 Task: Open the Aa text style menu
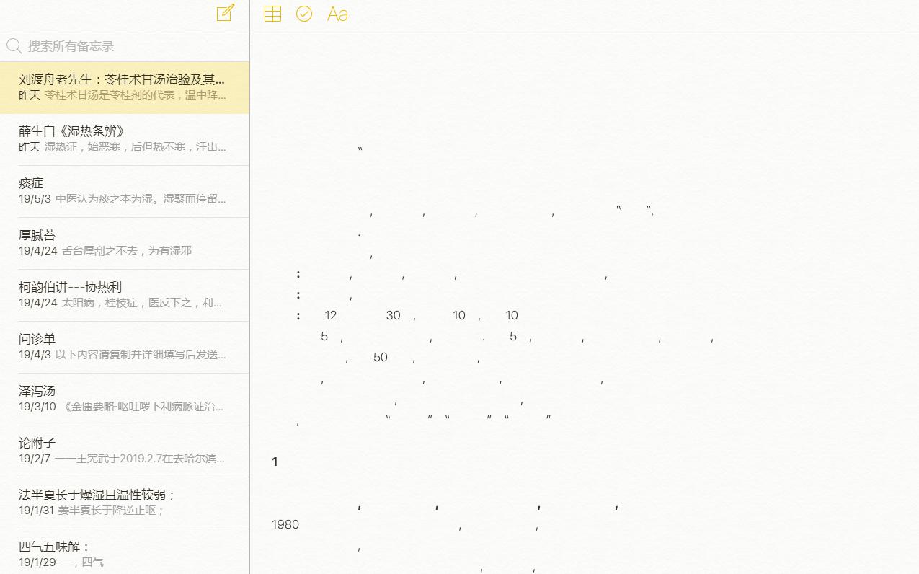[337, 14]
